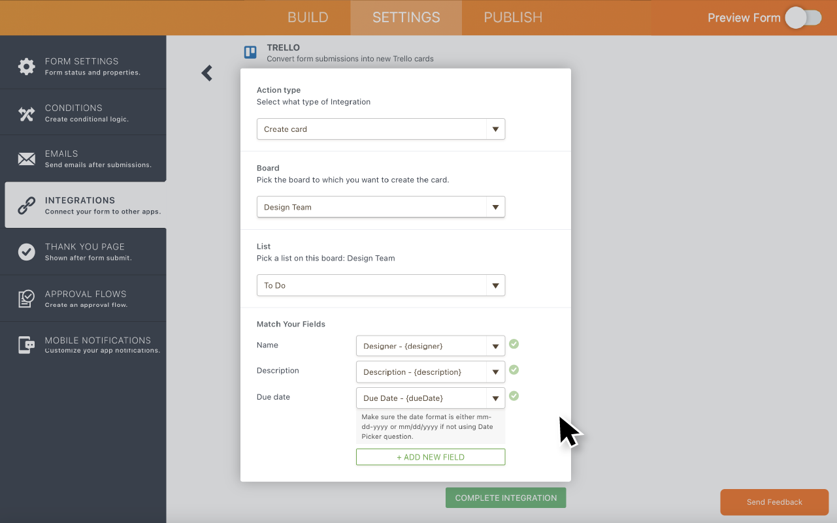The height and width of the screenshot is (523, 837).
Task: Switch to the BUILD tab
Action: [308, 17]
